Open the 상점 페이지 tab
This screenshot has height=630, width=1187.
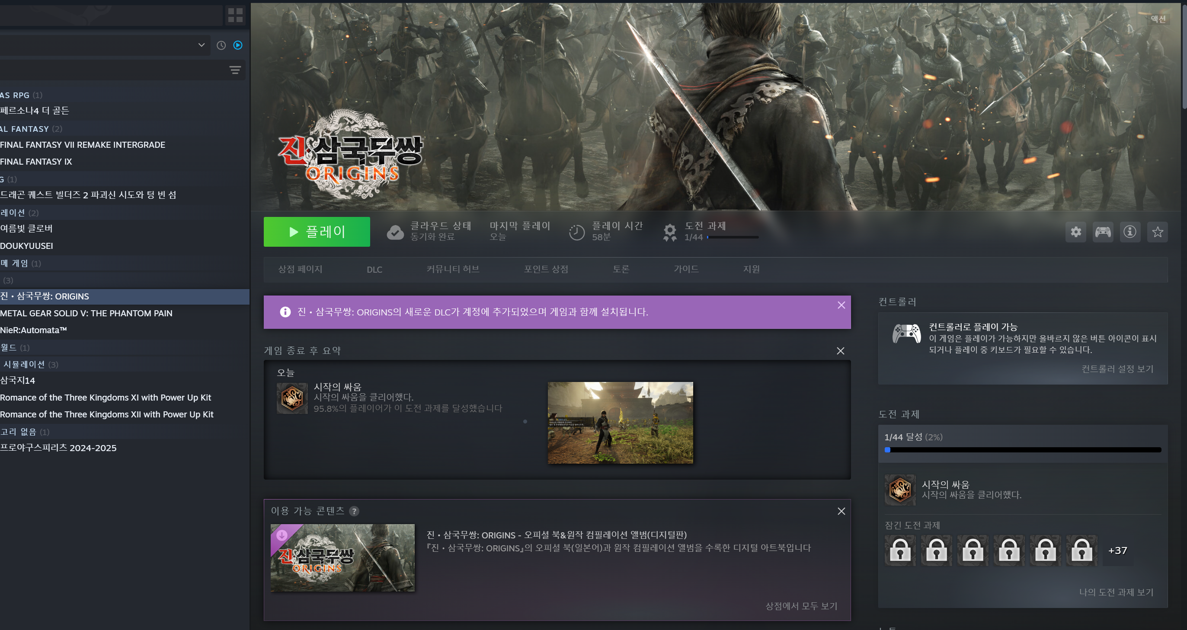(x=301, y=269)
